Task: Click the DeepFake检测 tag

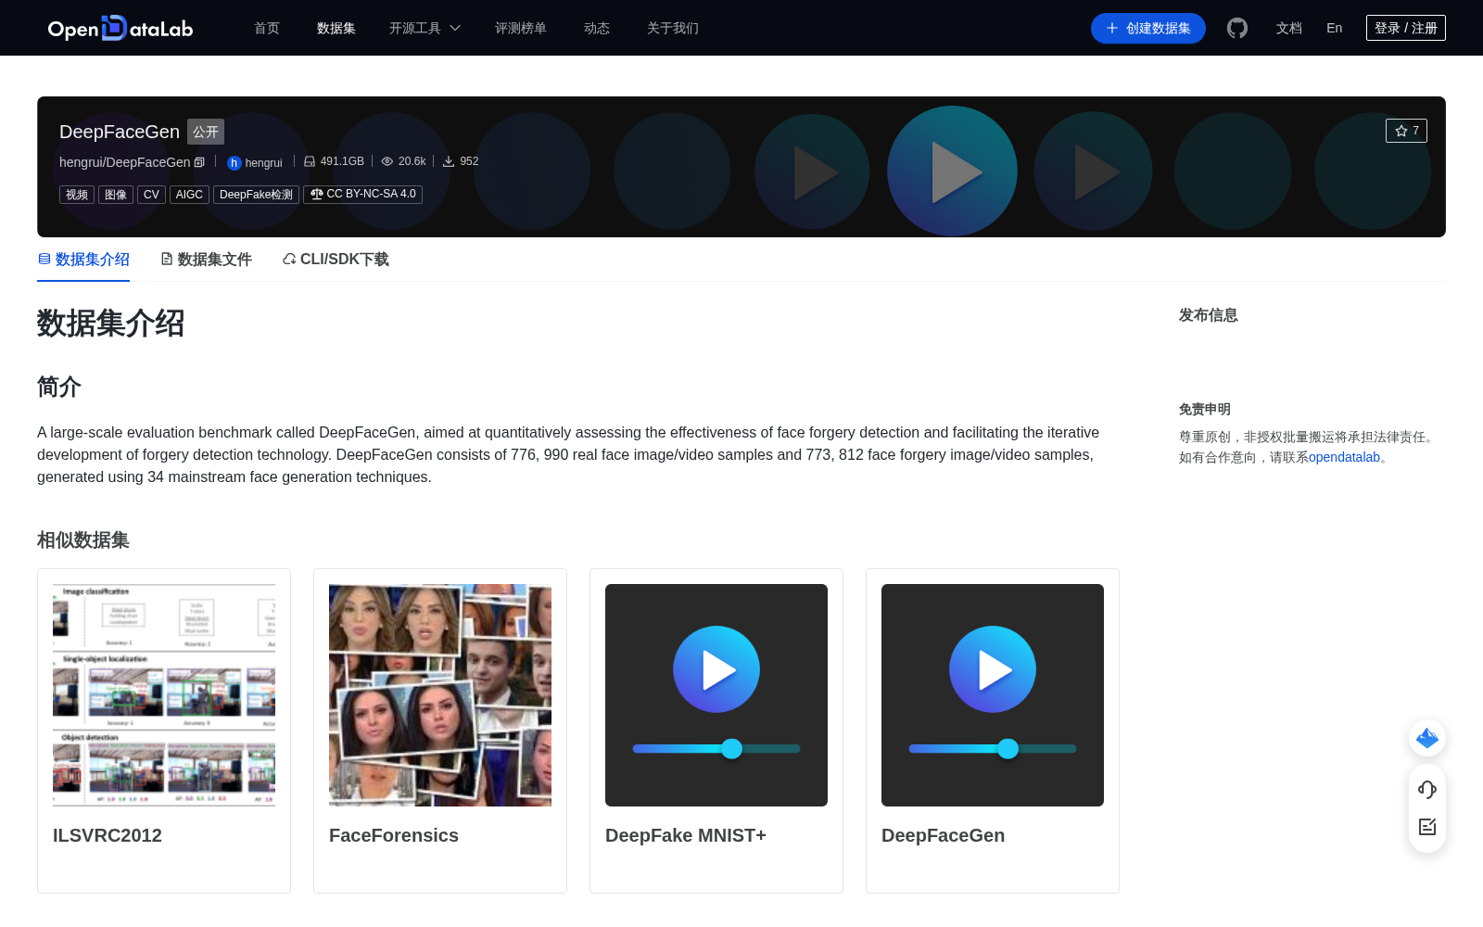Action: pyautogui.click(x=256, y=195)
